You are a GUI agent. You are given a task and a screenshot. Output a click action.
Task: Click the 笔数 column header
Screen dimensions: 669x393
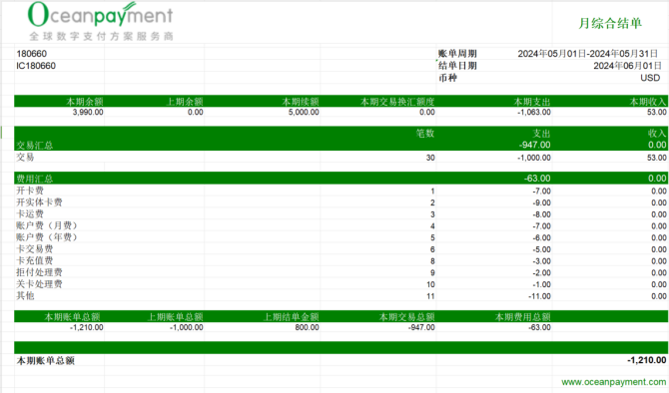click(x=425, y=133)
